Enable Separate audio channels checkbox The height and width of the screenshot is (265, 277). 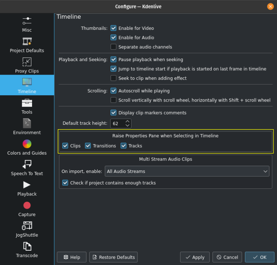click(113, 47)
